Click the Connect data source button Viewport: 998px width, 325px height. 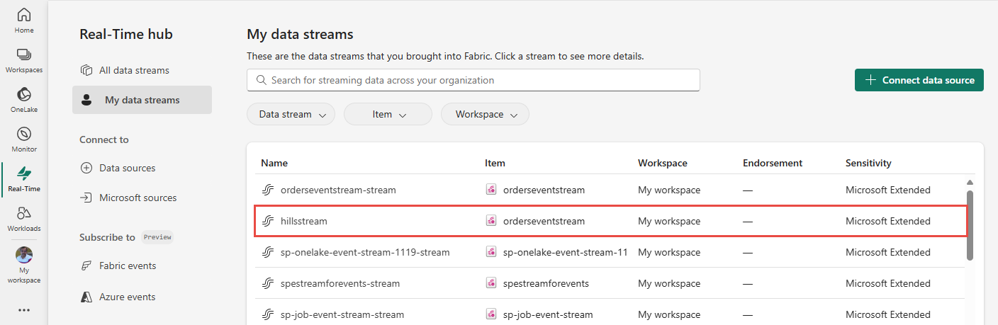pos(919,80)
